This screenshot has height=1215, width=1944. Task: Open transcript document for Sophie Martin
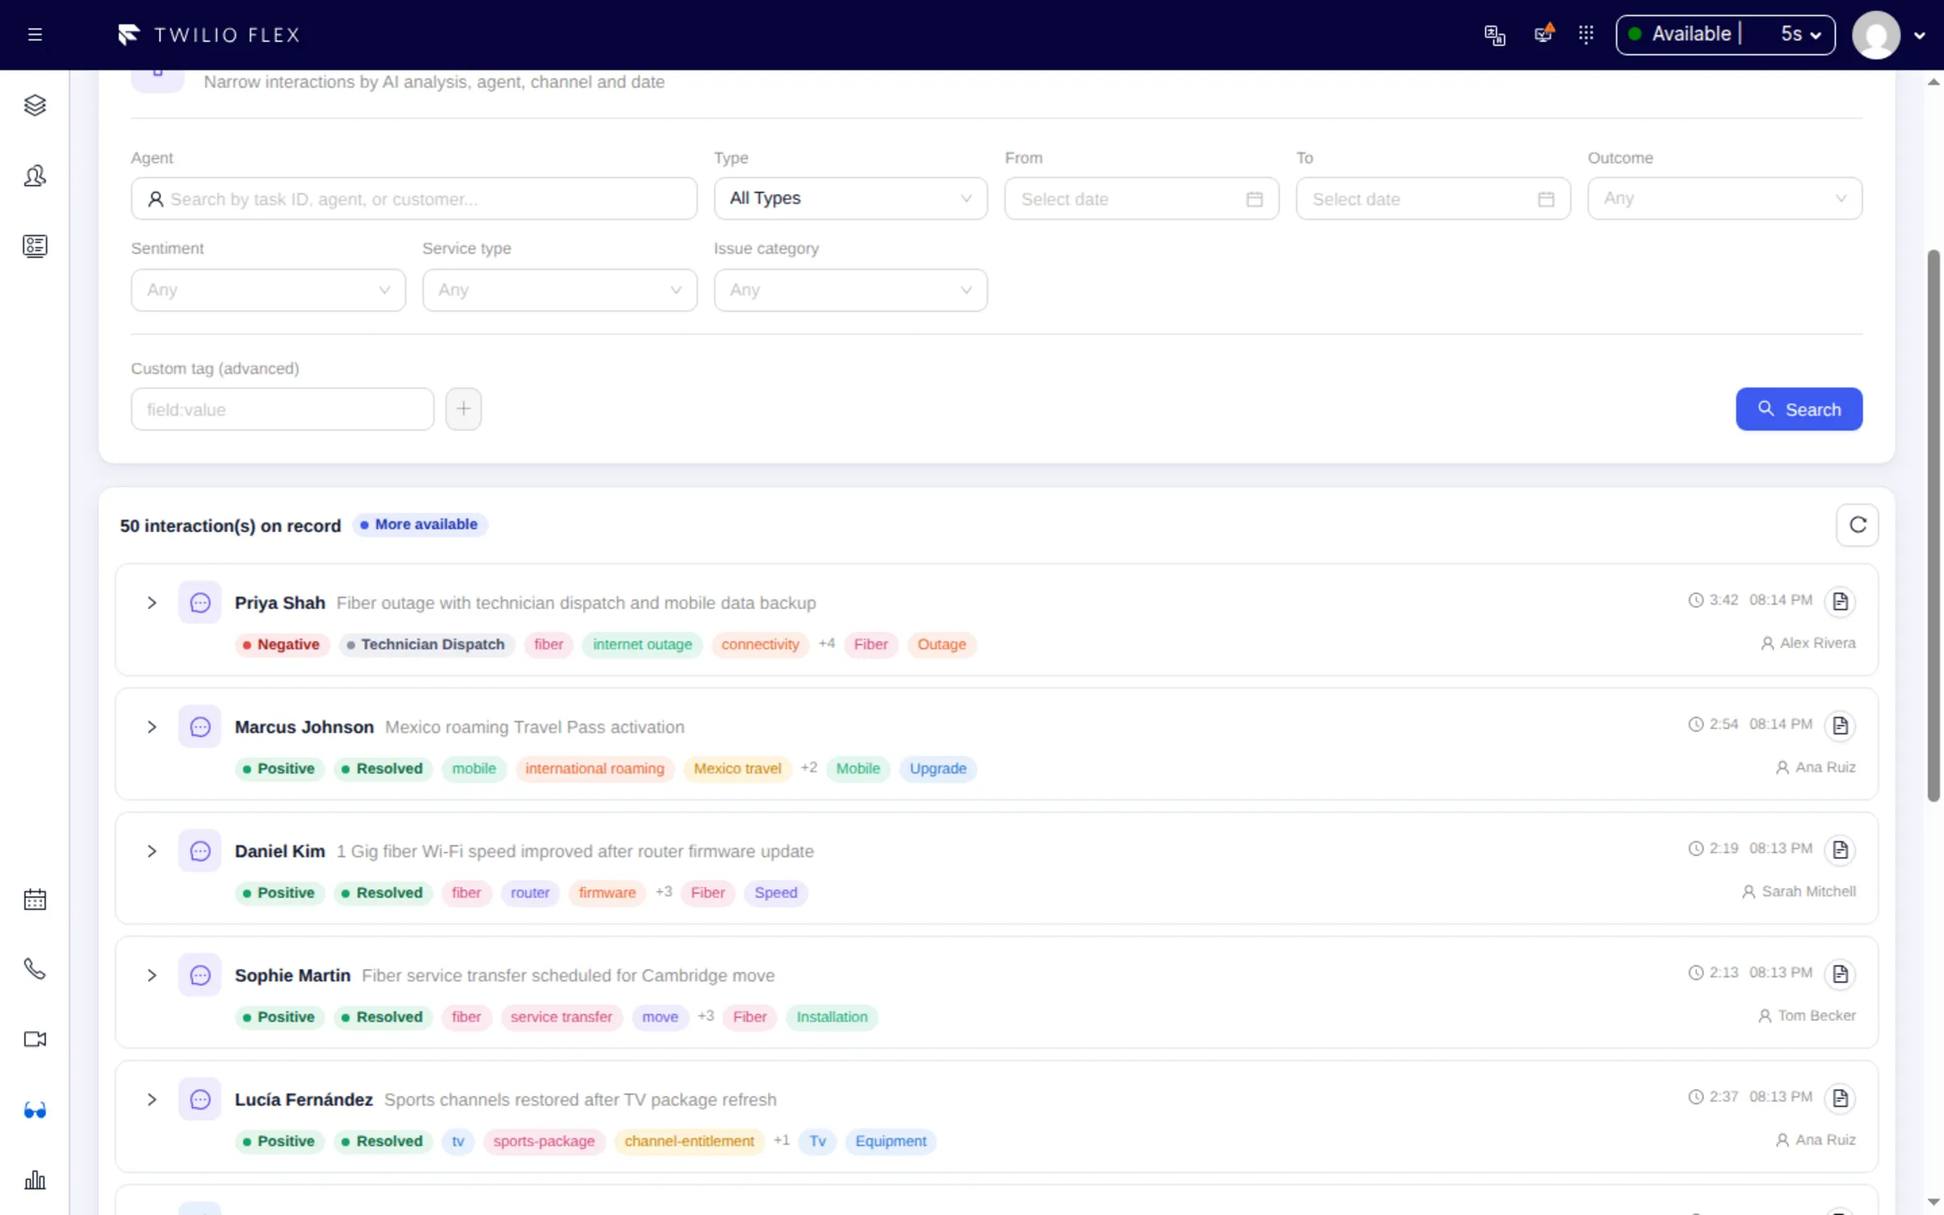1840,974
